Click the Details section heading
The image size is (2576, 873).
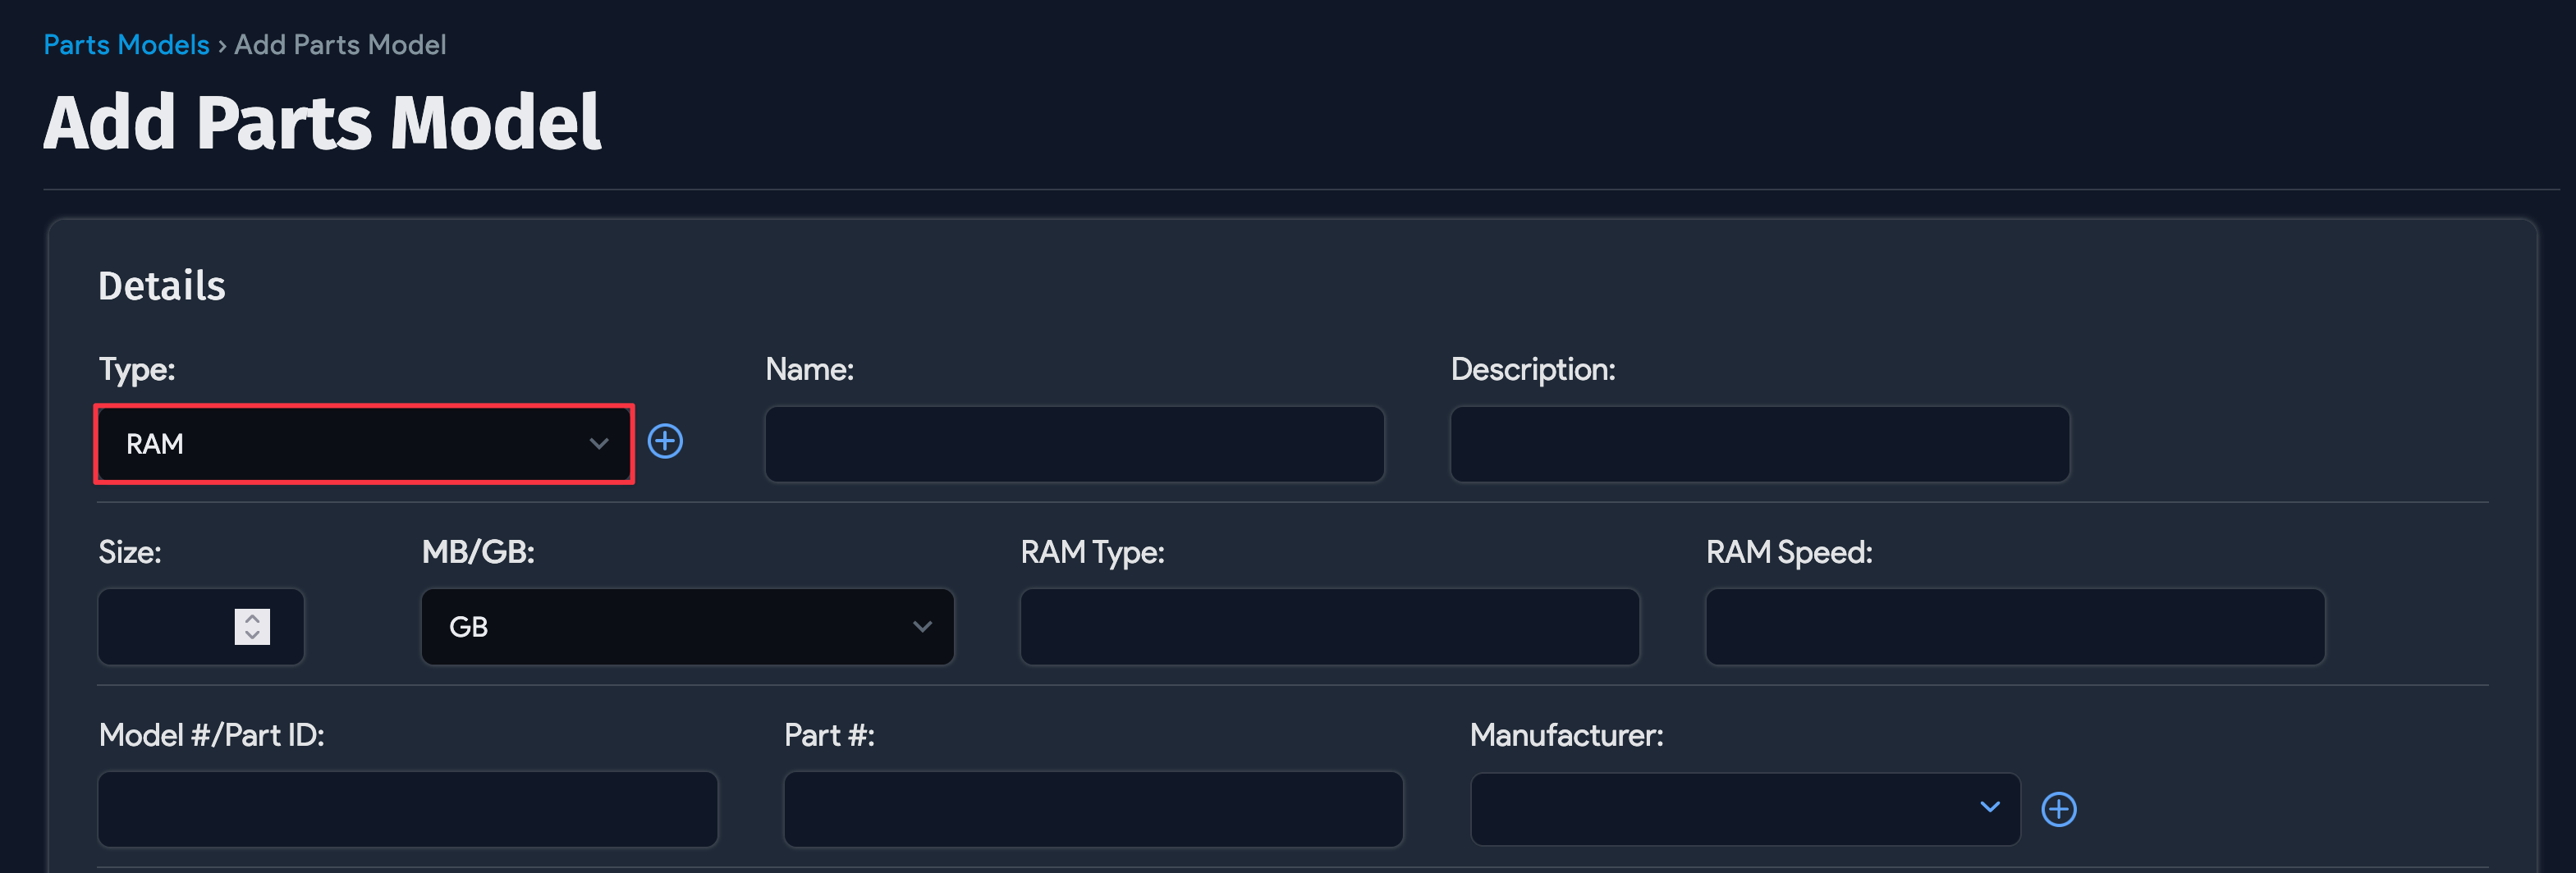coord(162,286)
